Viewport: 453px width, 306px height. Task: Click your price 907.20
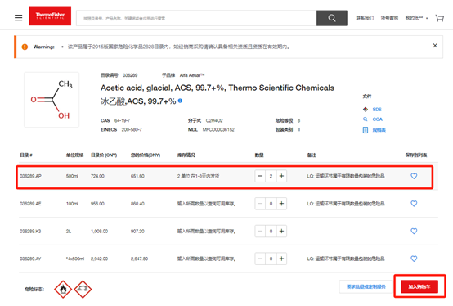137,232
